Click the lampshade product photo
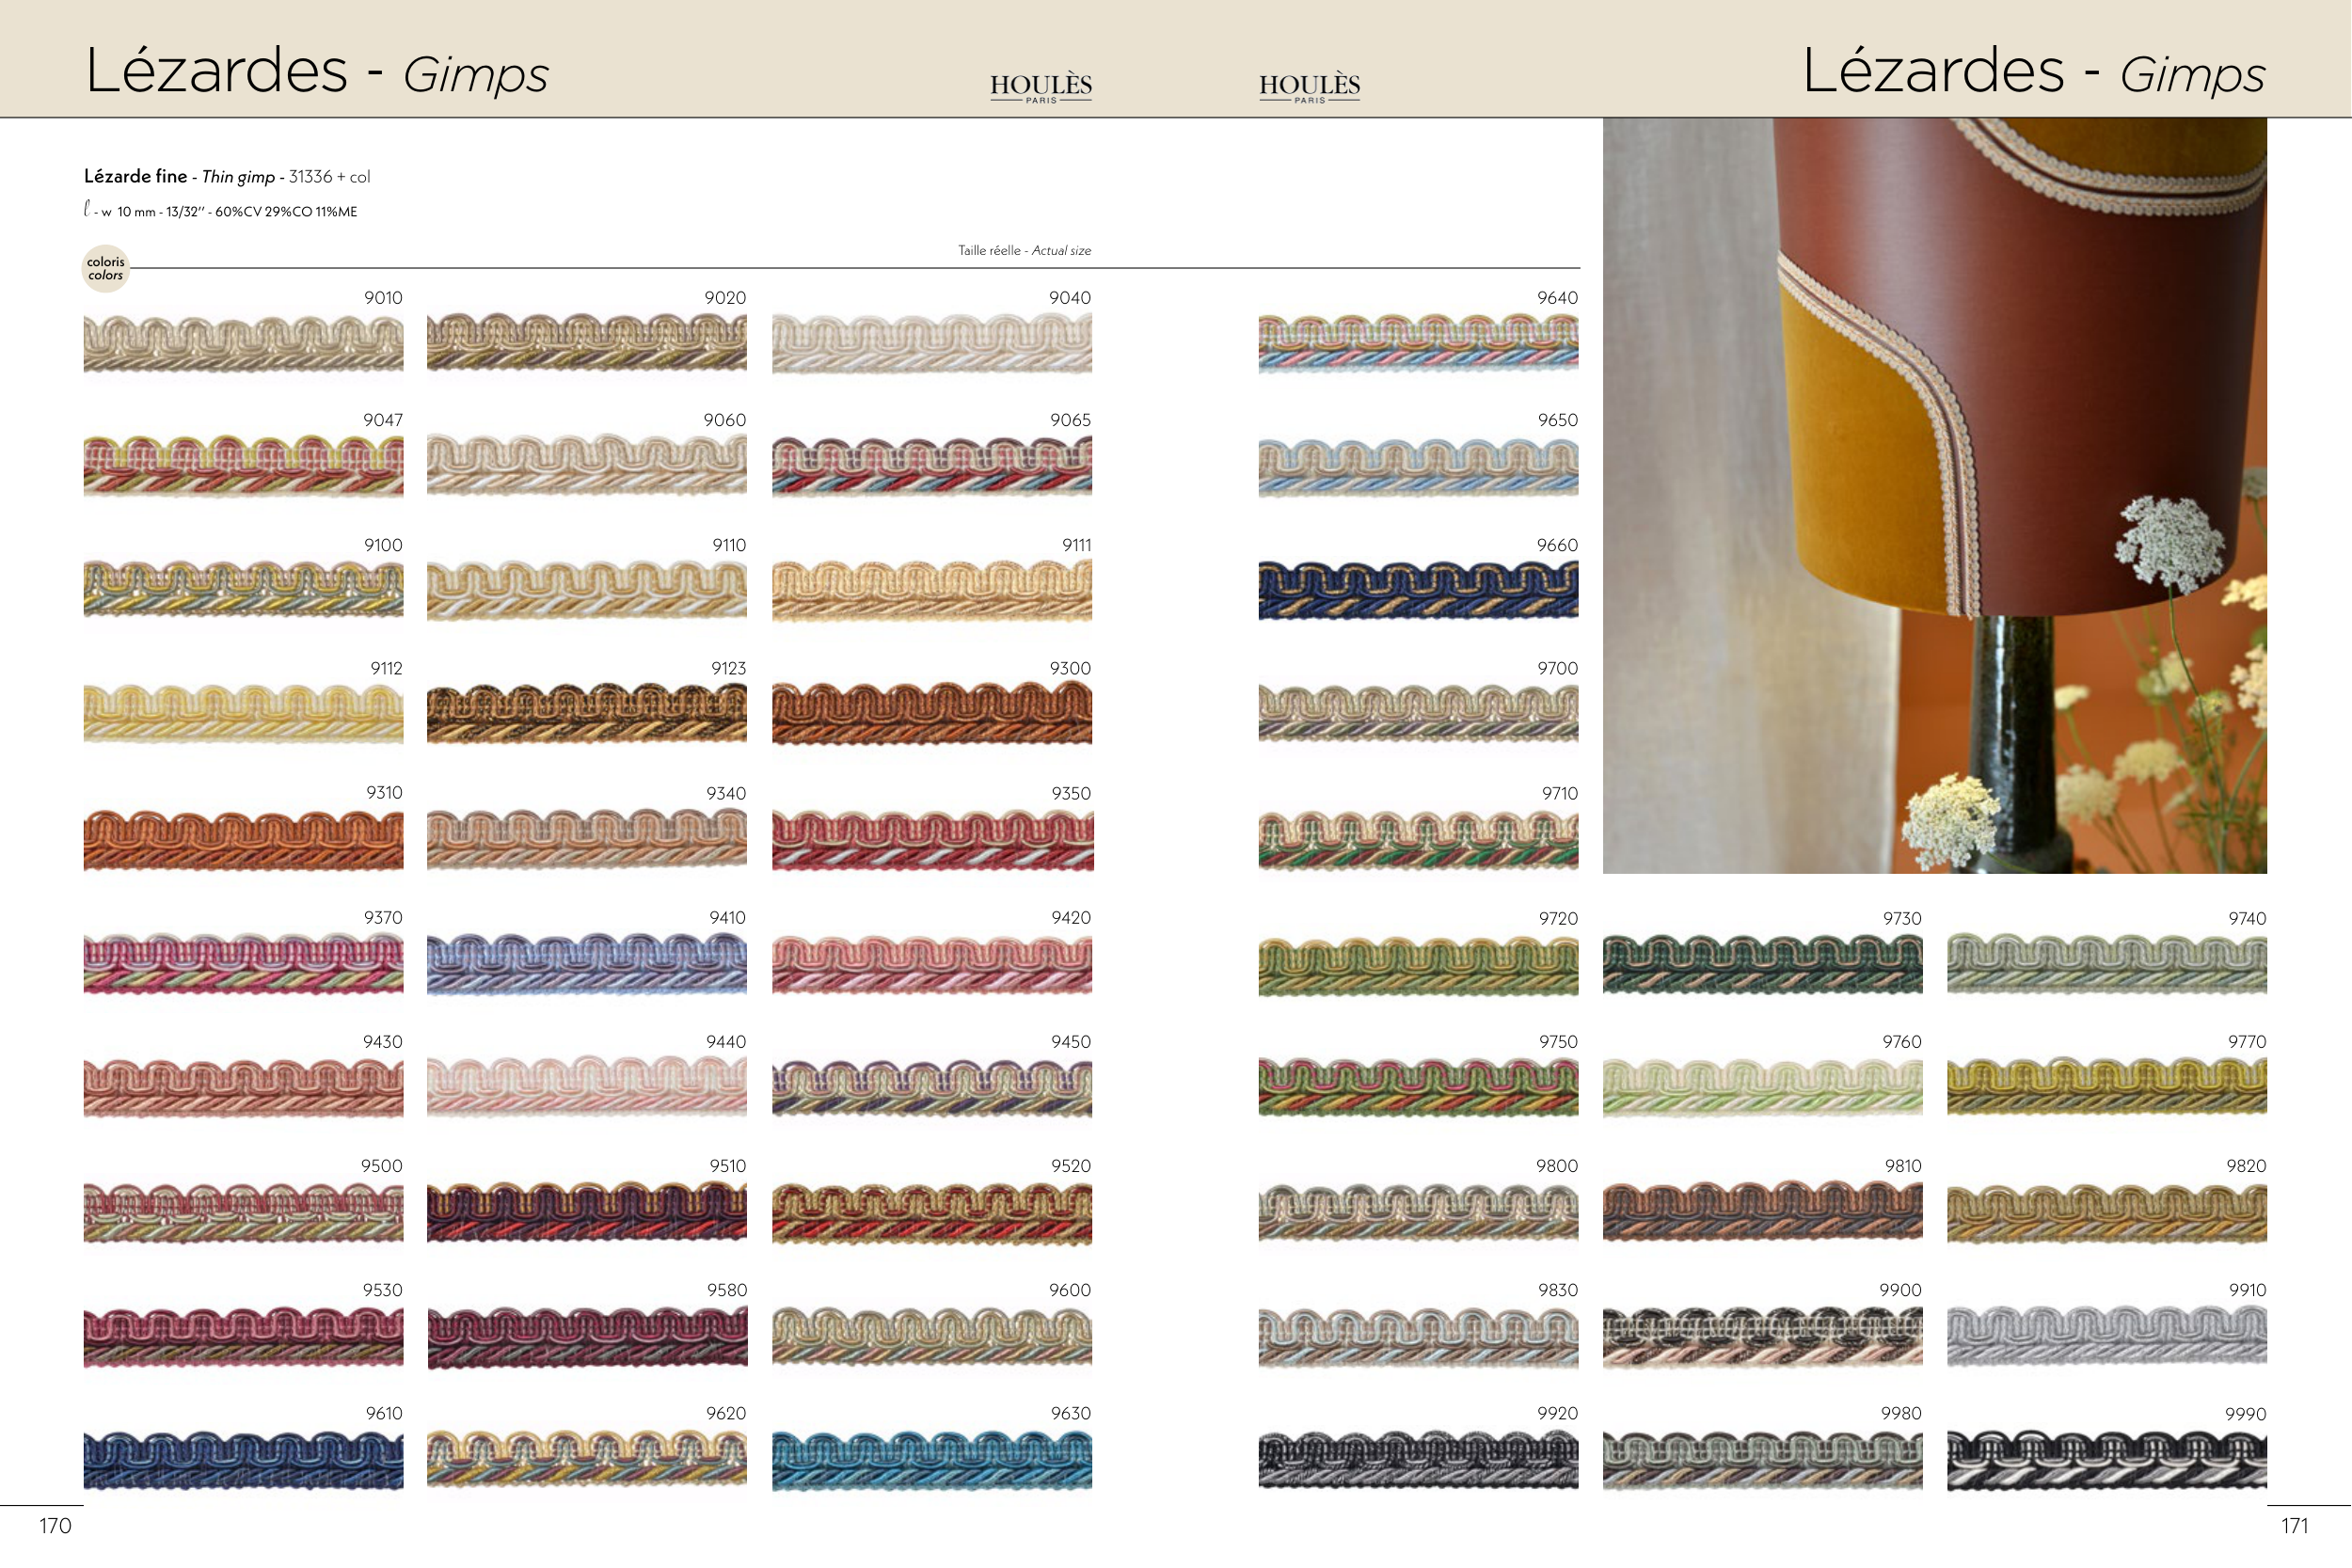 click(x=1934, y=495)
